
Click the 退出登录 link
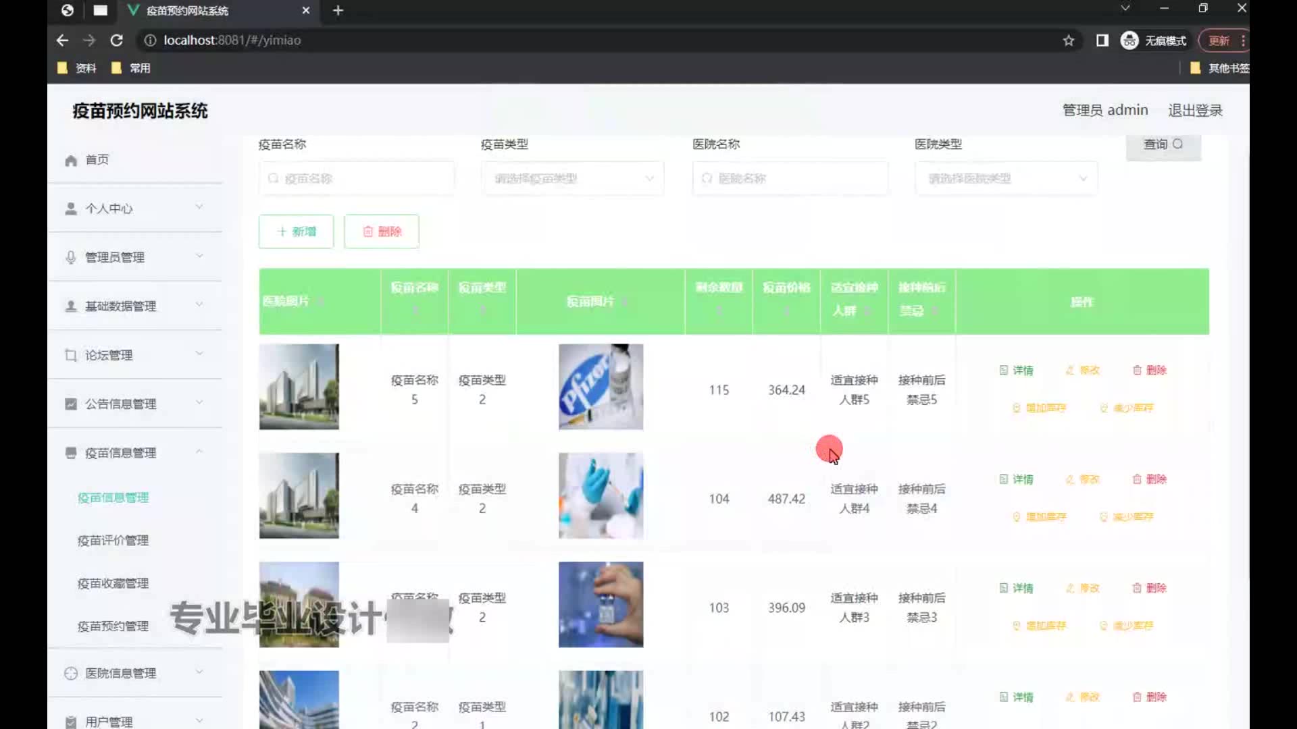coord(1195,110)
